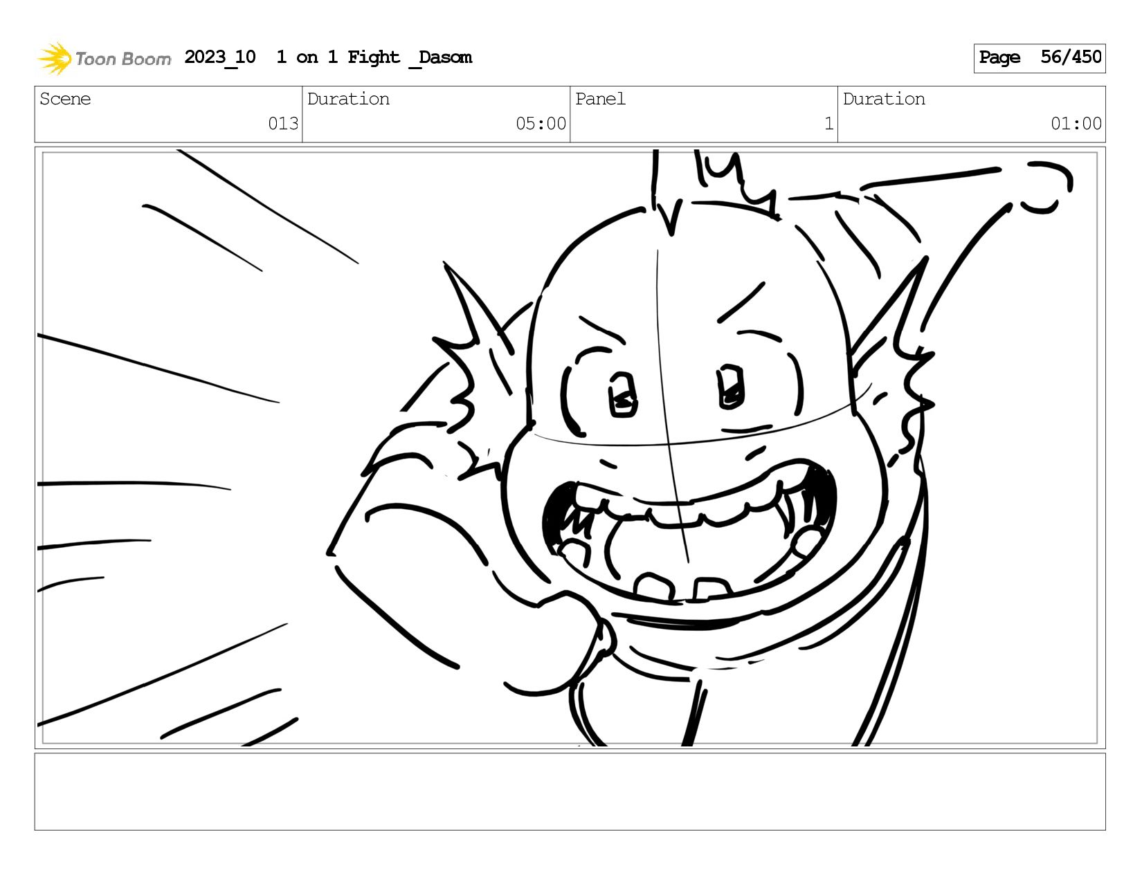Click the Toon Boom logo
The width and height of the screenshot is (1142, 882).
pyautogui.click(x=104, y=58)
